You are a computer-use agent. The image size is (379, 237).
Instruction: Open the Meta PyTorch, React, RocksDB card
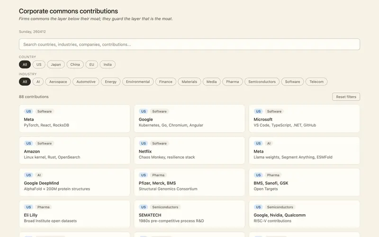click(74, 118)
